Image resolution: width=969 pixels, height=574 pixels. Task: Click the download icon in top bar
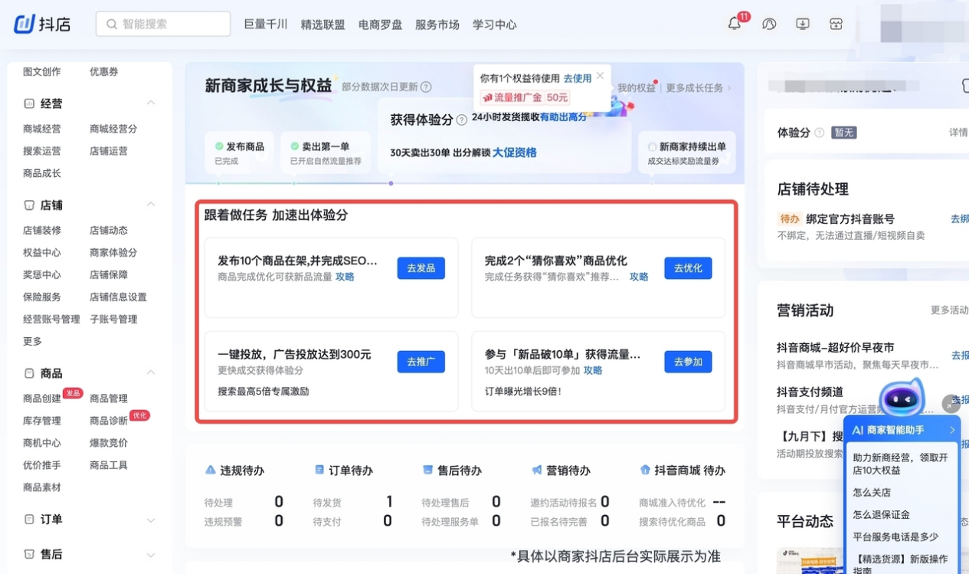point(803,25)
